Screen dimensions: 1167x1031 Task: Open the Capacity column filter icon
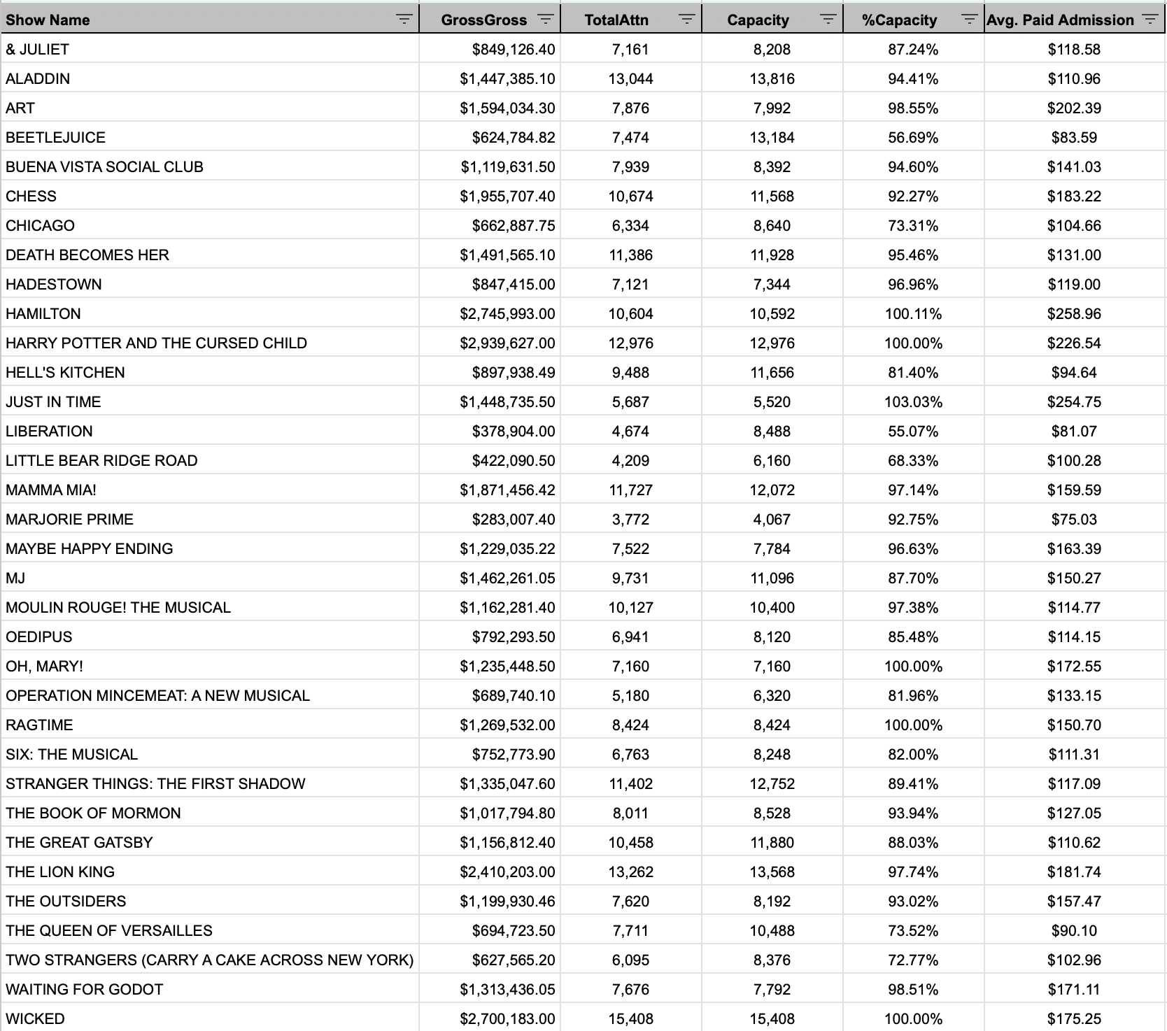pyautogui.click(x=828, y=20)
